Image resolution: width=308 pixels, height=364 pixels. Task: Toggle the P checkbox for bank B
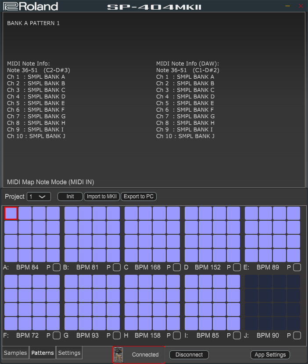pos(117,267)
